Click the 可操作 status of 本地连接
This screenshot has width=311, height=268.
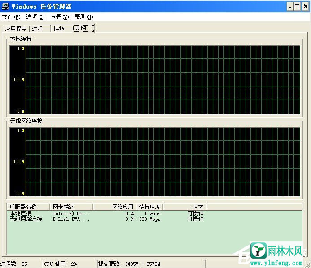[195, 213]
